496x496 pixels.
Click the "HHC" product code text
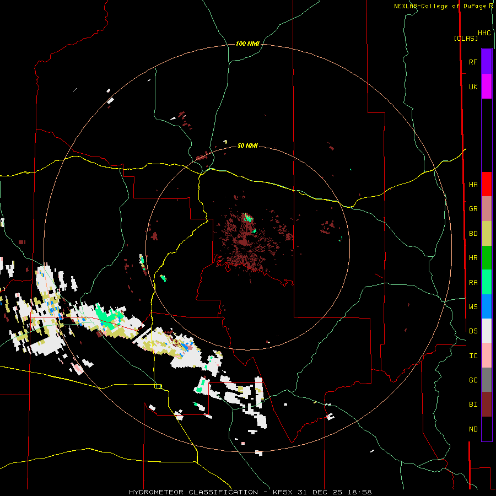[x=484, y=33]
